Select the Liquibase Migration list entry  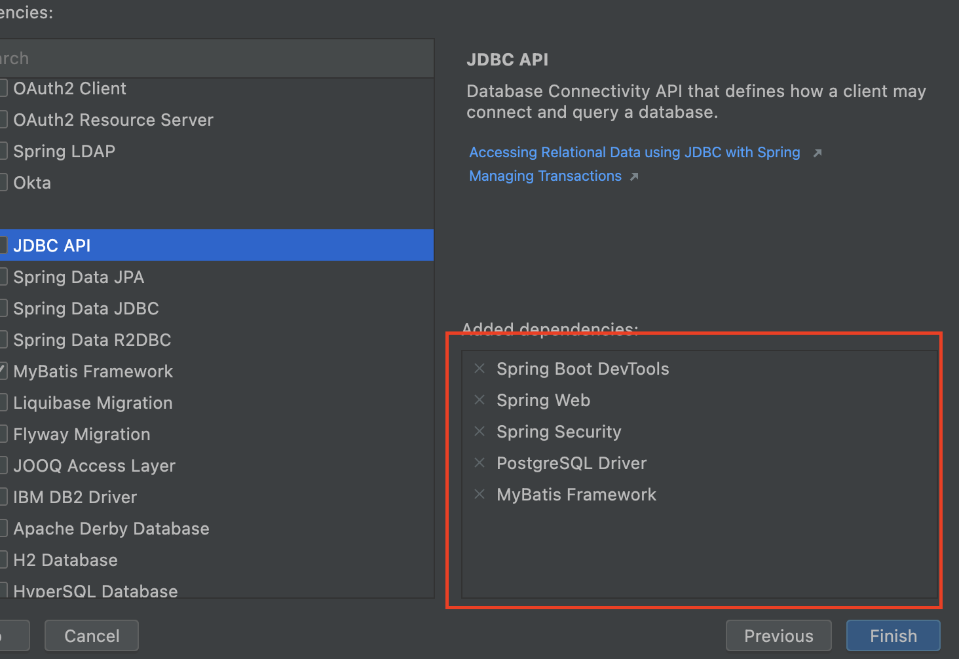tap(216, 403)
